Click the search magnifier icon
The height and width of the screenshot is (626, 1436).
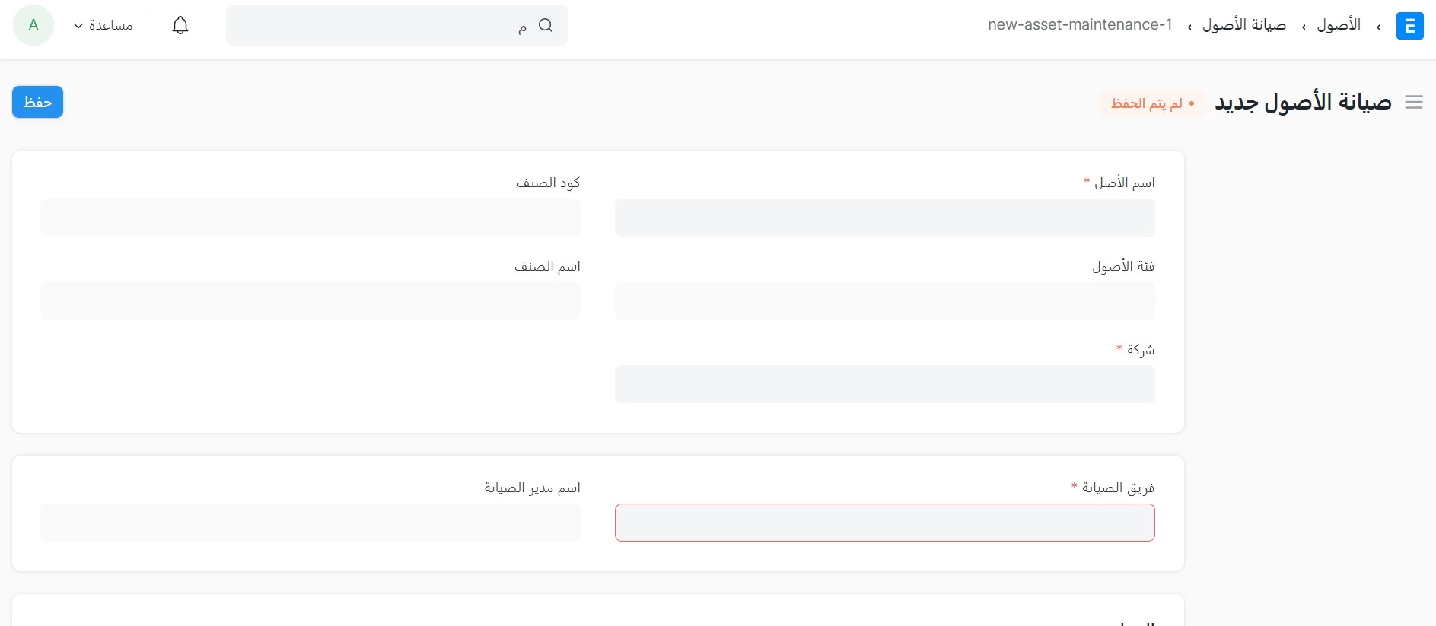546,25
